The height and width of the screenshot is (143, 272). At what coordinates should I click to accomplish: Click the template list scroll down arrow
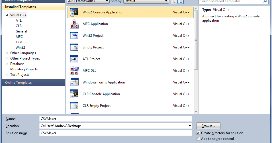click(x=196, y=112)
